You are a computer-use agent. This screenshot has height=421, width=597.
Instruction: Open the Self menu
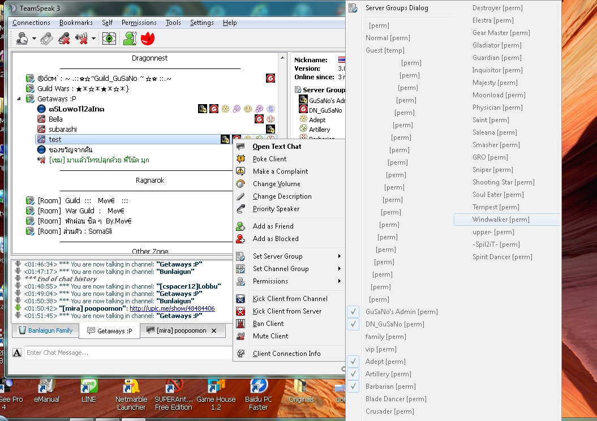107,23
